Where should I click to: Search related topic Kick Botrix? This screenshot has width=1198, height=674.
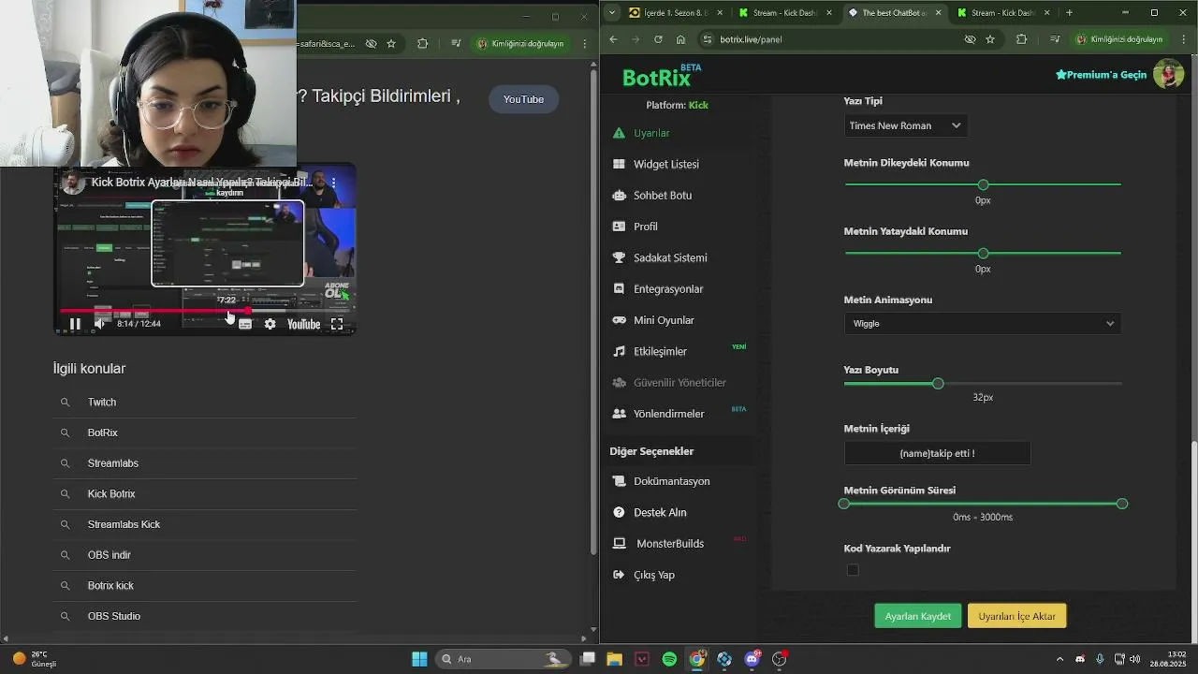(205, 493)
